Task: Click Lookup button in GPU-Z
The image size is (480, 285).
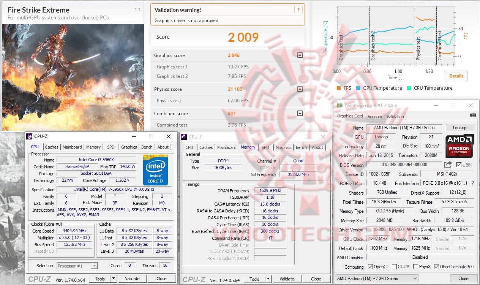Action: click(459, 128)
